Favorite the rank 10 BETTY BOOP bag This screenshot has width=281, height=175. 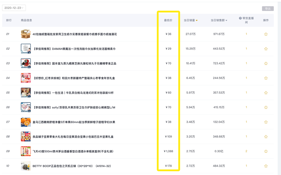pos(266,166)
